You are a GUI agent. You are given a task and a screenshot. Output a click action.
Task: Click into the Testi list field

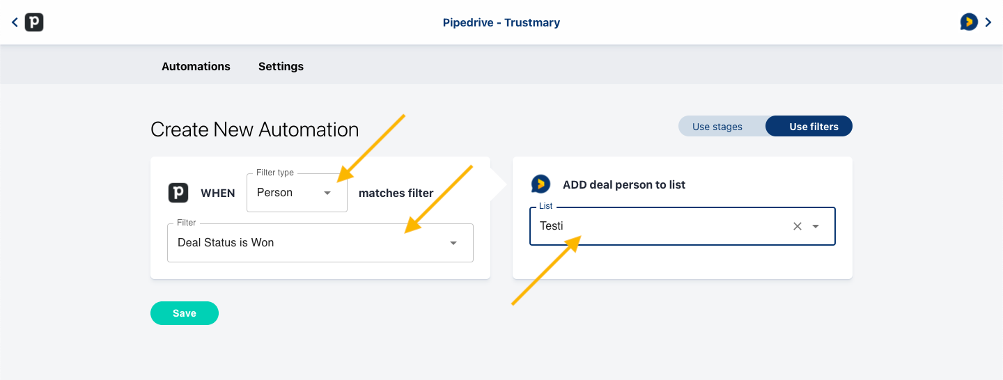(x=655, y=226)
